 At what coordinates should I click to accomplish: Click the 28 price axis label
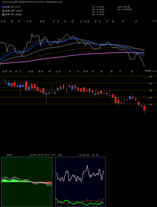pos(150,98)
